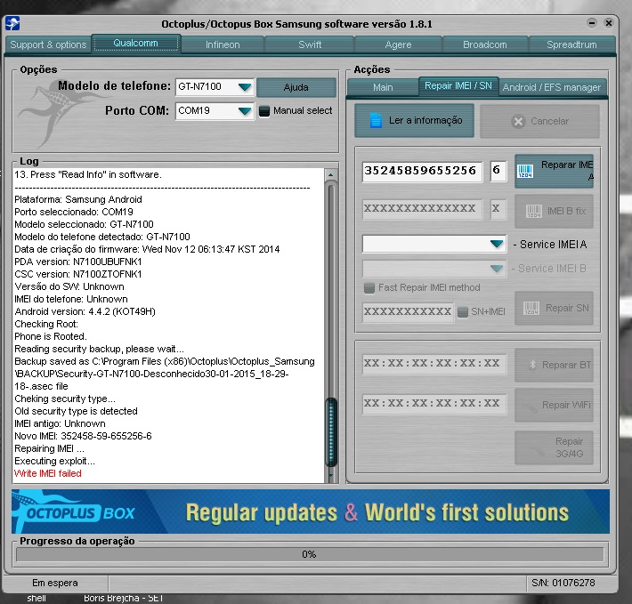
Task: Click barcode icon on IMEI B fix button
Action: coord(534,211)
